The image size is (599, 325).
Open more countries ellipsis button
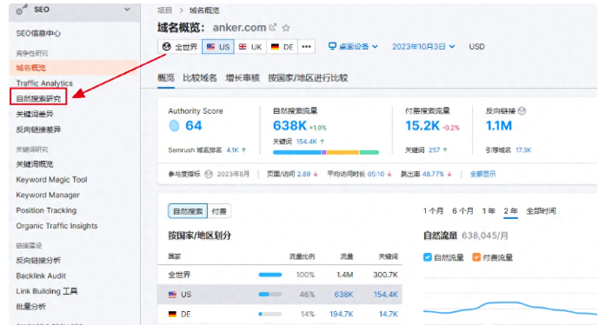click(x=306, y=47)
